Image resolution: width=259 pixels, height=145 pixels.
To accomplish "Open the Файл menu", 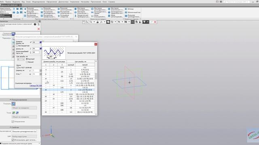I will click(x=2, y=2).
